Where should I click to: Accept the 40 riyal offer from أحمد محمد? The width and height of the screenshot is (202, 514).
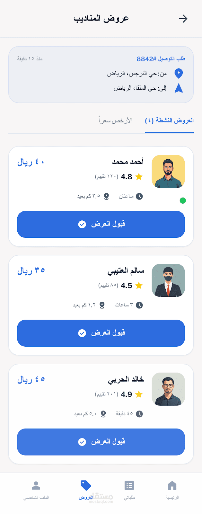(101, 224)
